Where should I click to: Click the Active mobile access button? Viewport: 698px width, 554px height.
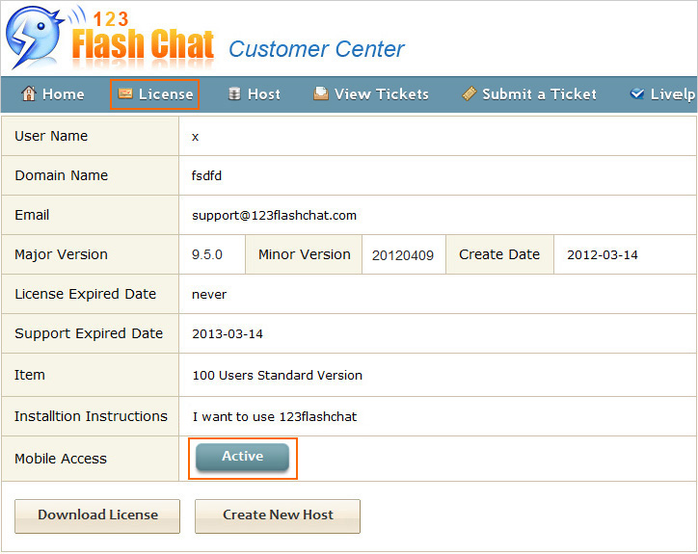click(x=243, y=457)
